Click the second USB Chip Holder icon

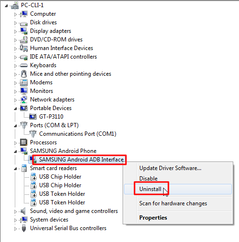click(33, 185)
